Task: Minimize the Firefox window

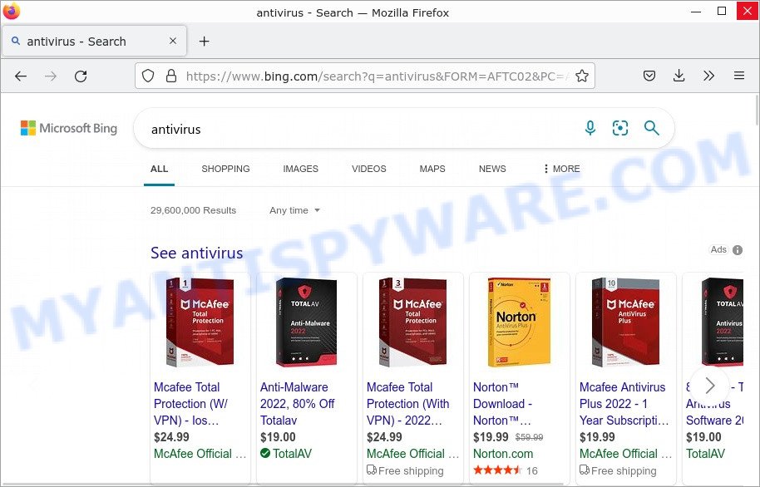Action: [x=696, y=11]
